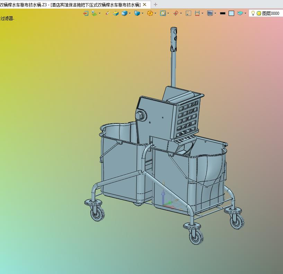Toggle the light bulb layer visibility
Viewport: 283px width, 274px height.
(253, 13)
